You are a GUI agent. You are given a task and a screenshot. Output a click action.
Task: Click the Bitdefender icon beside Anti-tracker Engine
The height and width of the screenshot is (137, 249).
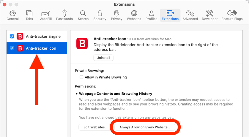coord(20,36)
